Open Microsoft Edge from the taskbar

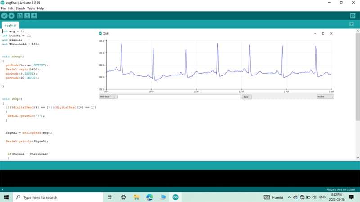[x=149, y=197]
